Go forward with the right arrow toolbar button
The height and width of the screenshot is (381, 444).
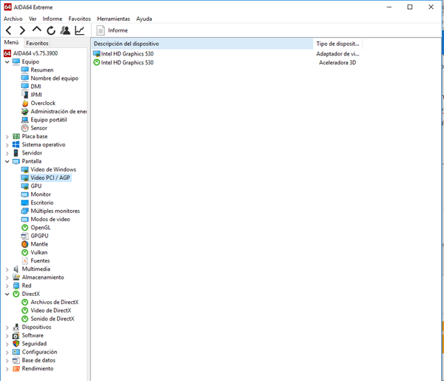click(x=22, y=30)
